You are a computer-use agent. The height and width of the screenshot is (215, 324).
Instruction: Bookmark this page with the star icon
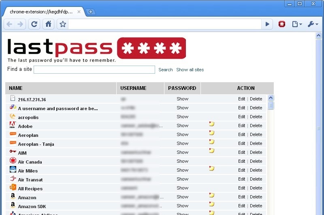(x=63, y=24)
